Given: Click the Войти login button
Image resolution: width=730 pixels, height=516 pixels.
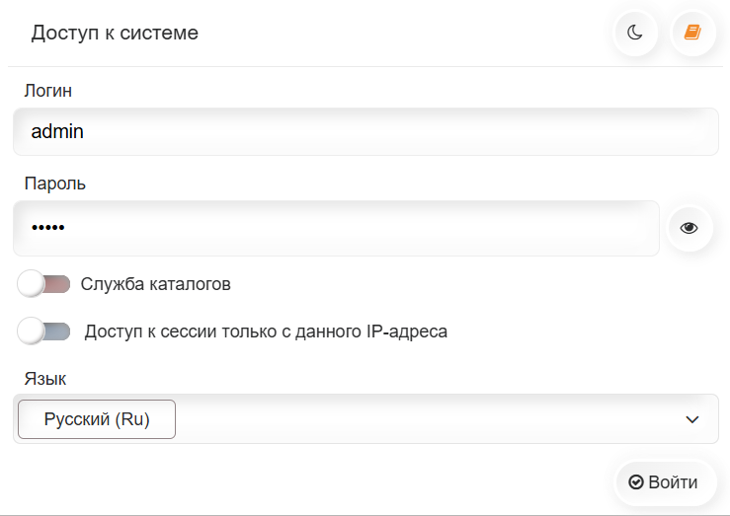Looking at the screenshot, I should (665, 482).
